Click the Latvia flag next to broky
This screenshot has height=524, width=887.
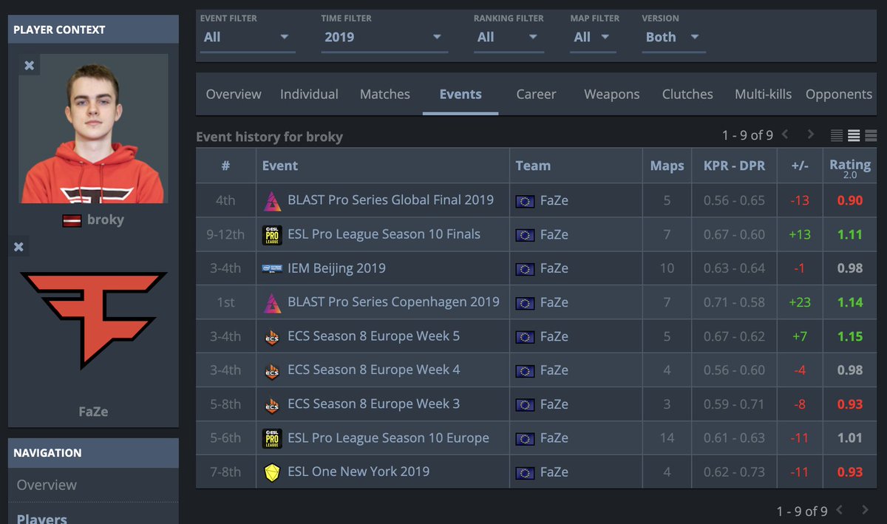tap(72, 220)
